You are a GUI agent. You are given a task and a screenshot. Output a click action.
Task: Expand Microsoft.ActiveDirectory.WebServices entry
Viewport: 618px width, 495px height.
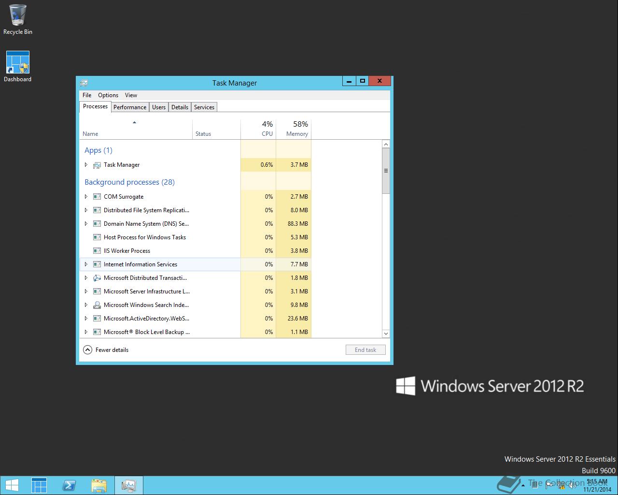tap(86, 319)
